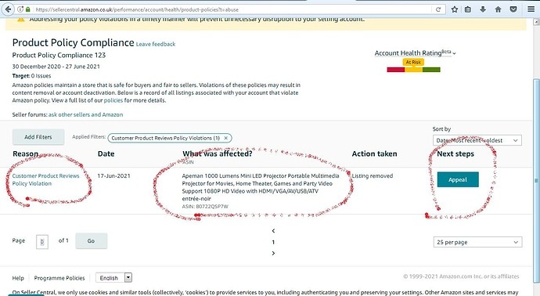Open the English language dropdown
This screenshot has height=296, width=540.
pyautogui.click(x=113, y=278)
